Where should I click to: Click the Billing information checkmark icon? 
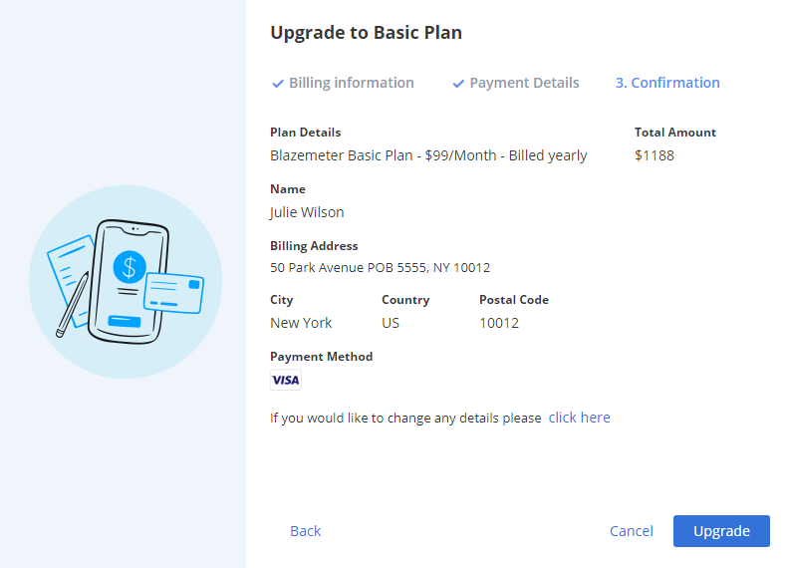pyautogui.click(x=277, y=84)
